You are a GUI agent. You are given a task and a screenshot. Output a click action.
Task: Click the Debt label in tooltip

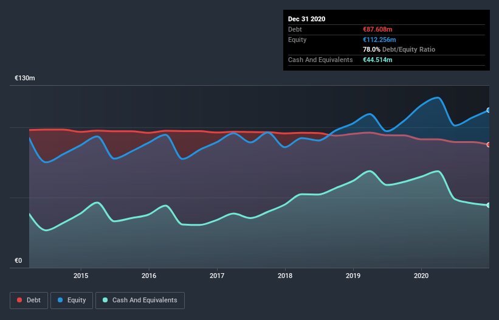295,29
